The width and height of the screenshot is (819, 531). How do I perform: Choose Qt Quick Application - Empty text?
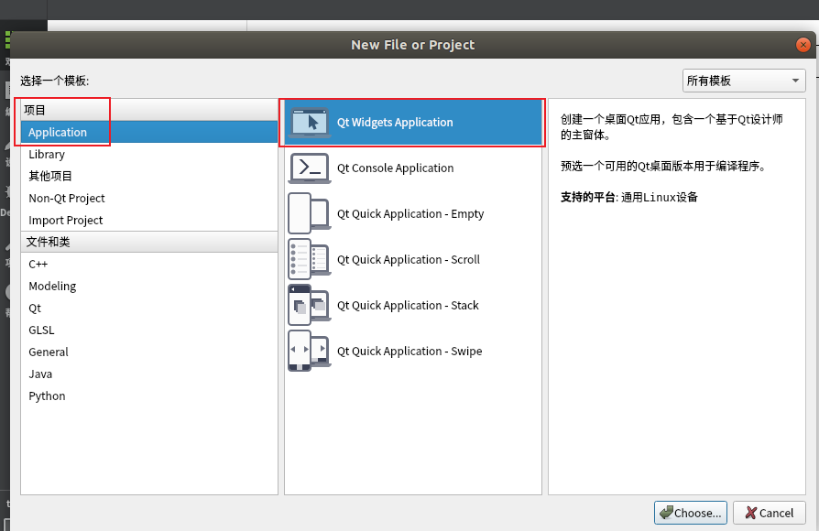[x=410, y=214]
